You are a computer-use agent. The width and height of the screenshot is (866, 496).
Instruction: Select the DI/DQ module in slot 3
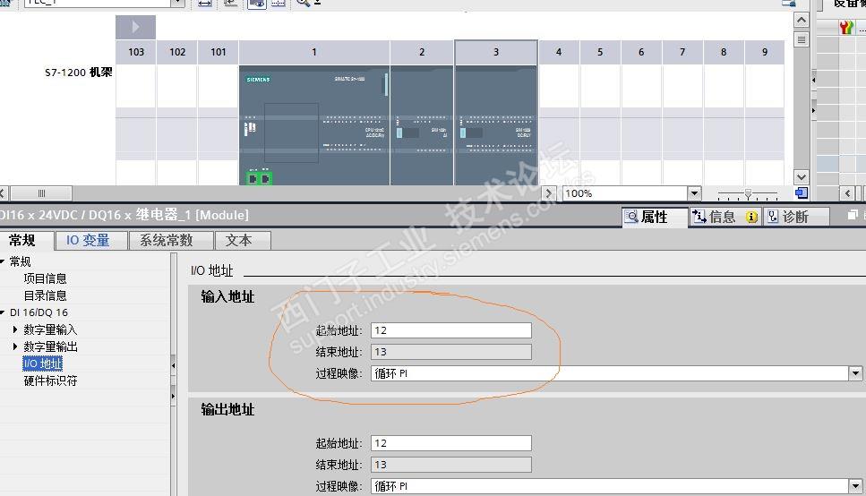point(496,125)
